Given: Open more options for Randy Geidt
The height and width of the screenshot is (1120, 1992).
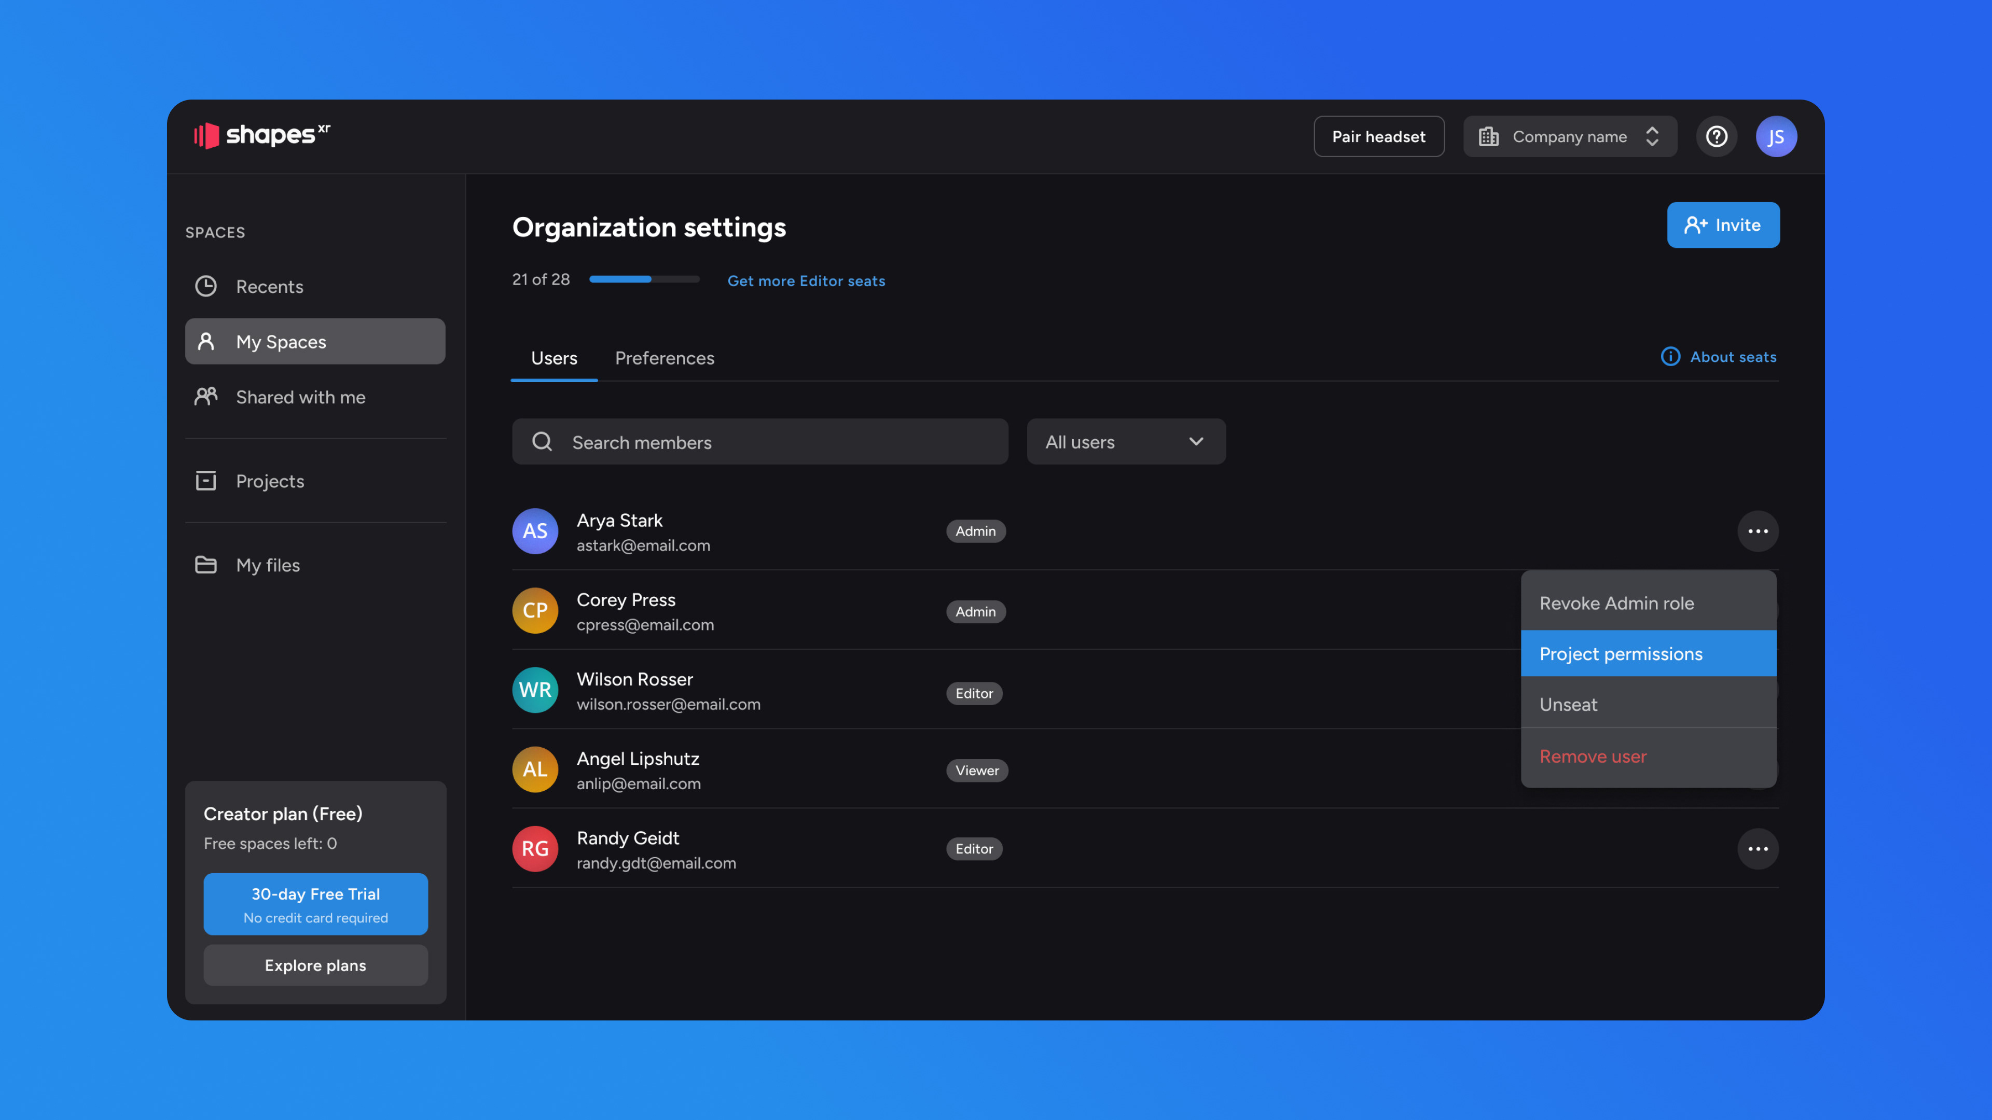Looking at the screenshot, I should [1758, 849].
